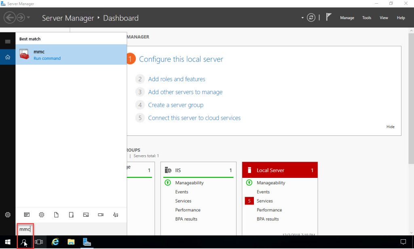This screenshot has height=249, width=414.
Task: Select the Documents filter icon
Action: (56, 215)
